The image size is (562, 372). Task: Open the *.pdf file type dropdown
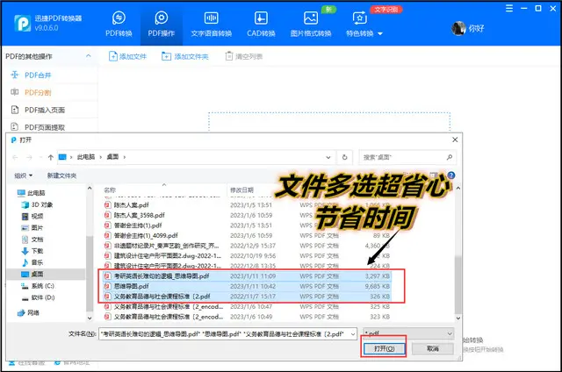tap(408, 333)
